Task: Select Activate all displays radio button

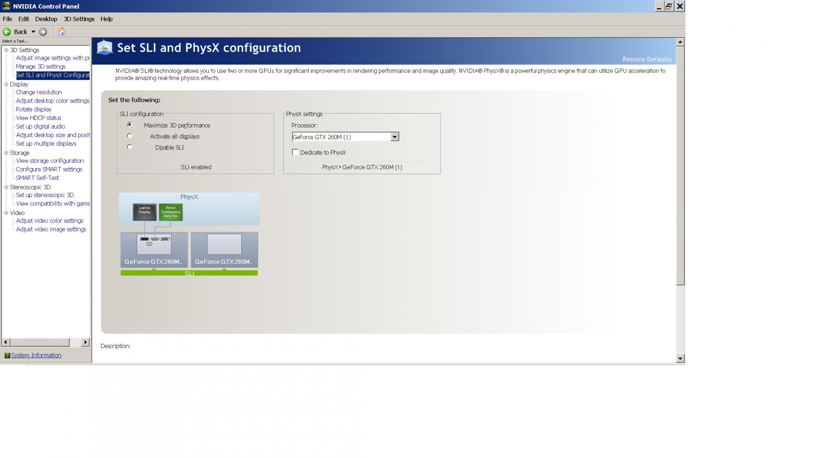Action: pos(129,136)
